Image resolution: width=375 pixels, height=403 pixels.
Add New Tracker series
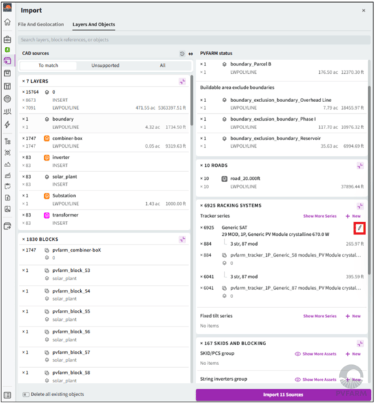click(x=353, y=216)
